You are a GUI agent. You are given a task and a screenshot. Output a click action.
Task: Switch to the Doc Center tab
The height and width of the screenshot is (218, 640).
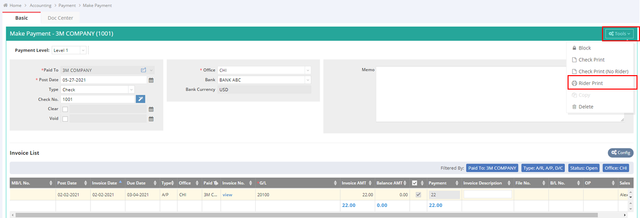[60, 18]
